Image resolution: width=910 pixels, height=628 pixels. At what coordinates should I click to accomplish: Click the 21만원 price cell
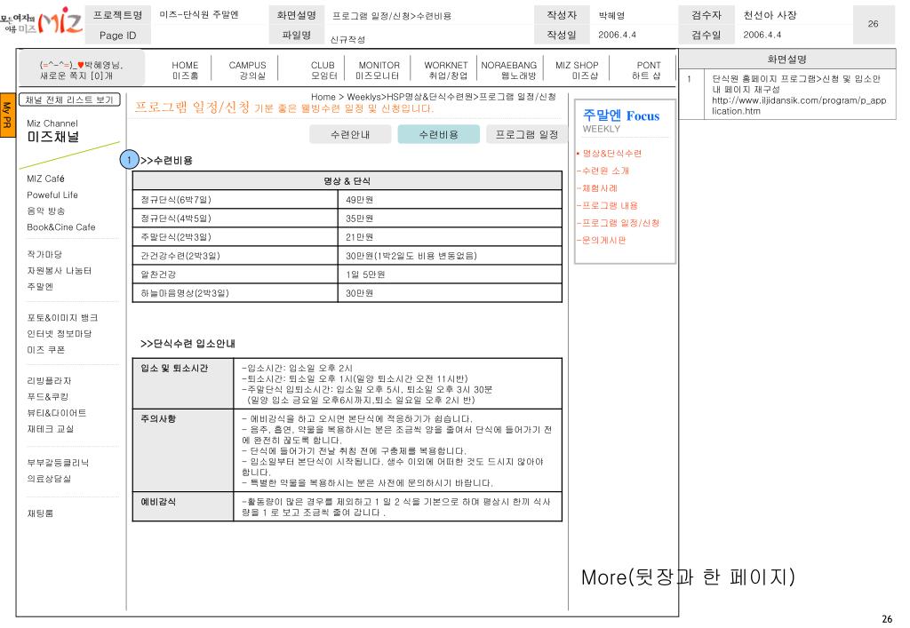450,236
